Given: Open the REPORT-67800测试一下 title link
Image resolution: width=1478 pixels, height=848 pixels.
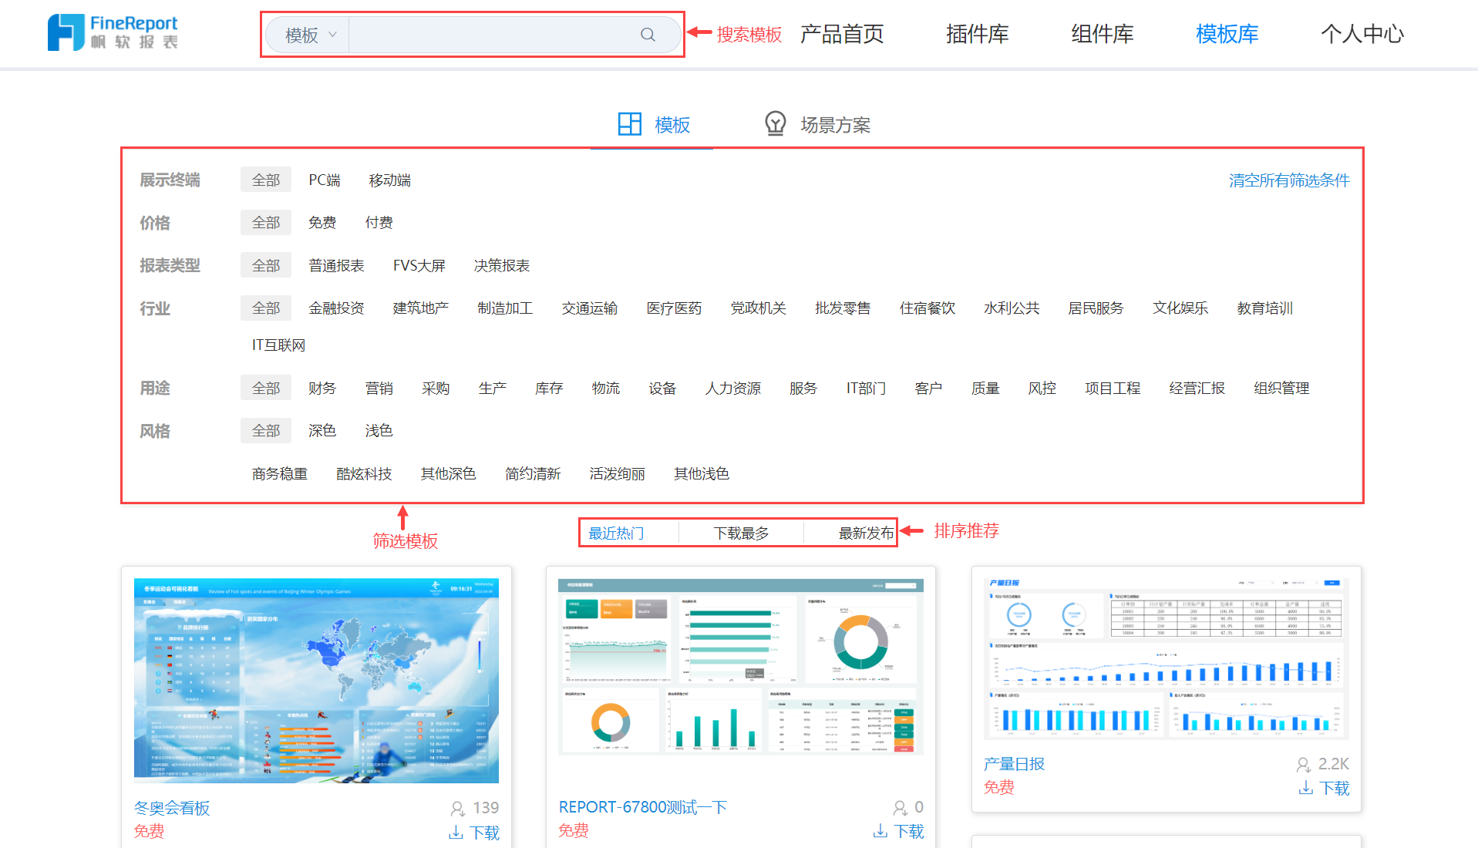Looking at the screenshot, I should [x=643, y=807].
